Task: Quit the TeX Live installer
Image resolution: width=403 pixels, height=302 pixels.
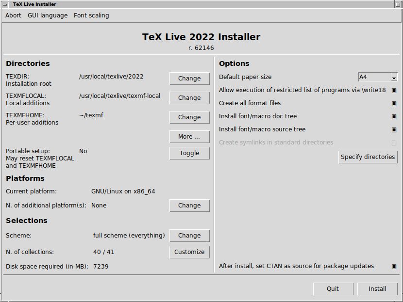Action: click(x=333, y=289)
